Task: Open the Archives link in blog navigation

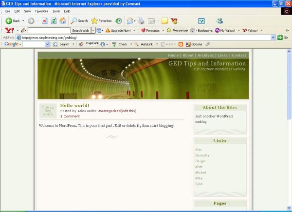Action: [205, 55]
